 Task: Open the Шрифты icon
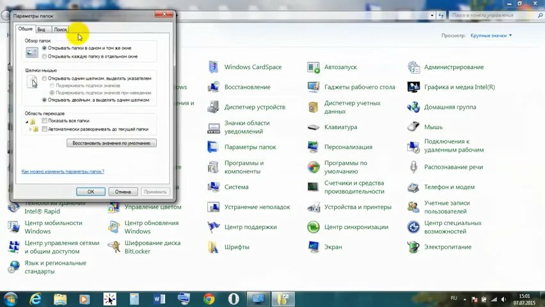[x=213, y=248]
